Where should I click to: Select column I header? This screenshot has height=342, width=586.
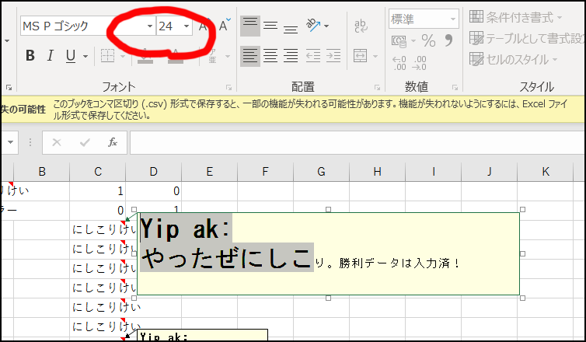(x=433, y=172)
